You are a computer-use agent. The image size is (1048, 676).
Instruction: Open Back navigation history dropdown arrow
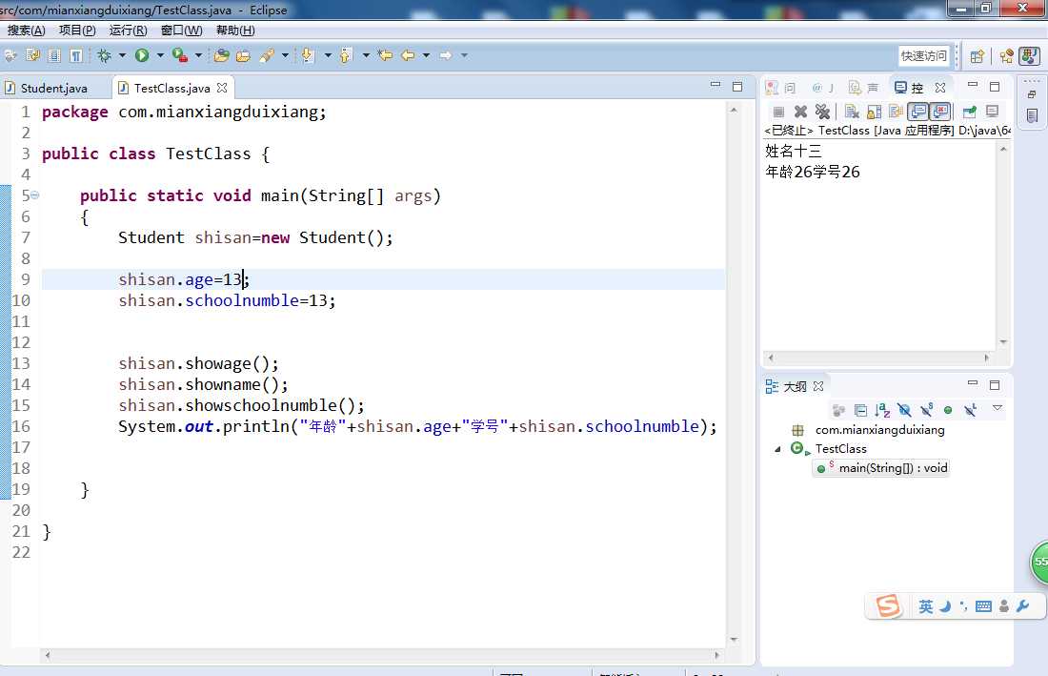point(427,55)
